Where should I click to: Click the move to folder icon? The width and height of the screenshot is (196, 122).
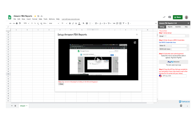[x=38, y=16]
